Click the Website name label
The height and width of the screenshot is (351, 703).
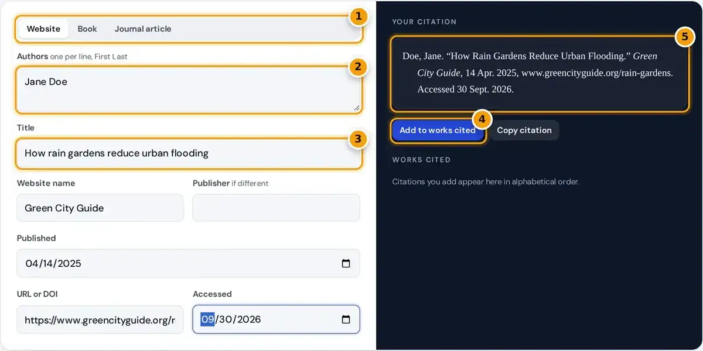(x=46, y=183)
